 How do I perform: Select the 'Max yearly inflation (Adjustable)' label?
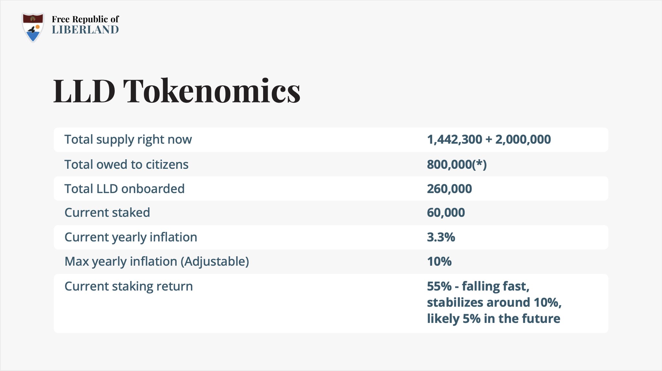(x=157, y=262)
